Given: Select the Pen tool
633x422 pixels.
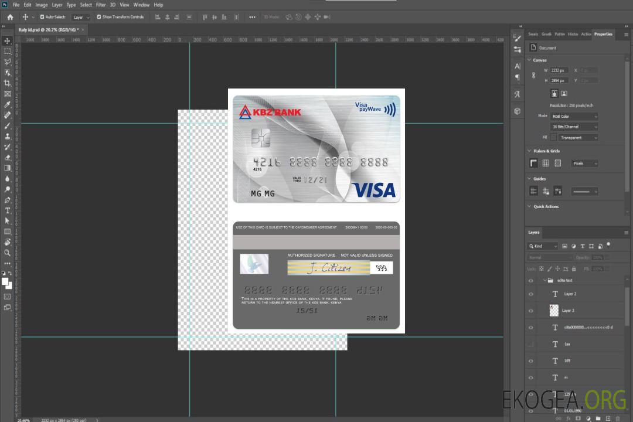Looking at the screenshot, I should [7, 200].
